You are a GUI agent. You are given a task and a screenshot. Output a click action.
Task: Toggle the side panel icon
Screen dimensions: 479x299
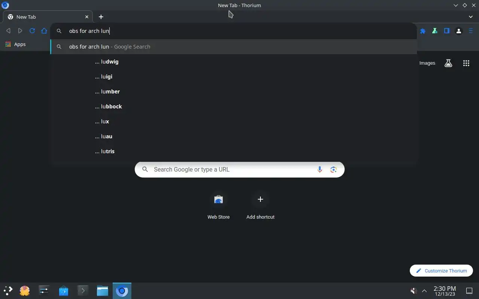447,31
